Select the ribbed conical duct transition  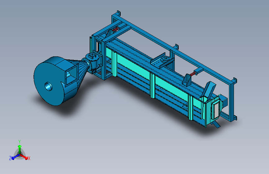(82, 69)
